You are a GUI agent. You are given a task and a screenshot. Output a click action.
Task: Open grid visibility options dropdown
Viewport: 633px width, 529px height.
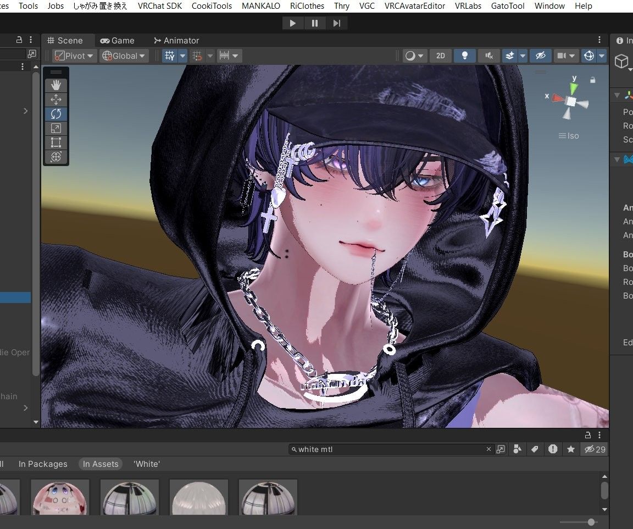pyautogui.click(x=183, y=56)
